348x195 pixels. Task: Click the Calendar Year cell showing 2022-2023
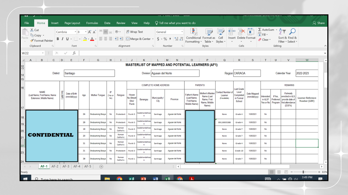click(306, 73)
